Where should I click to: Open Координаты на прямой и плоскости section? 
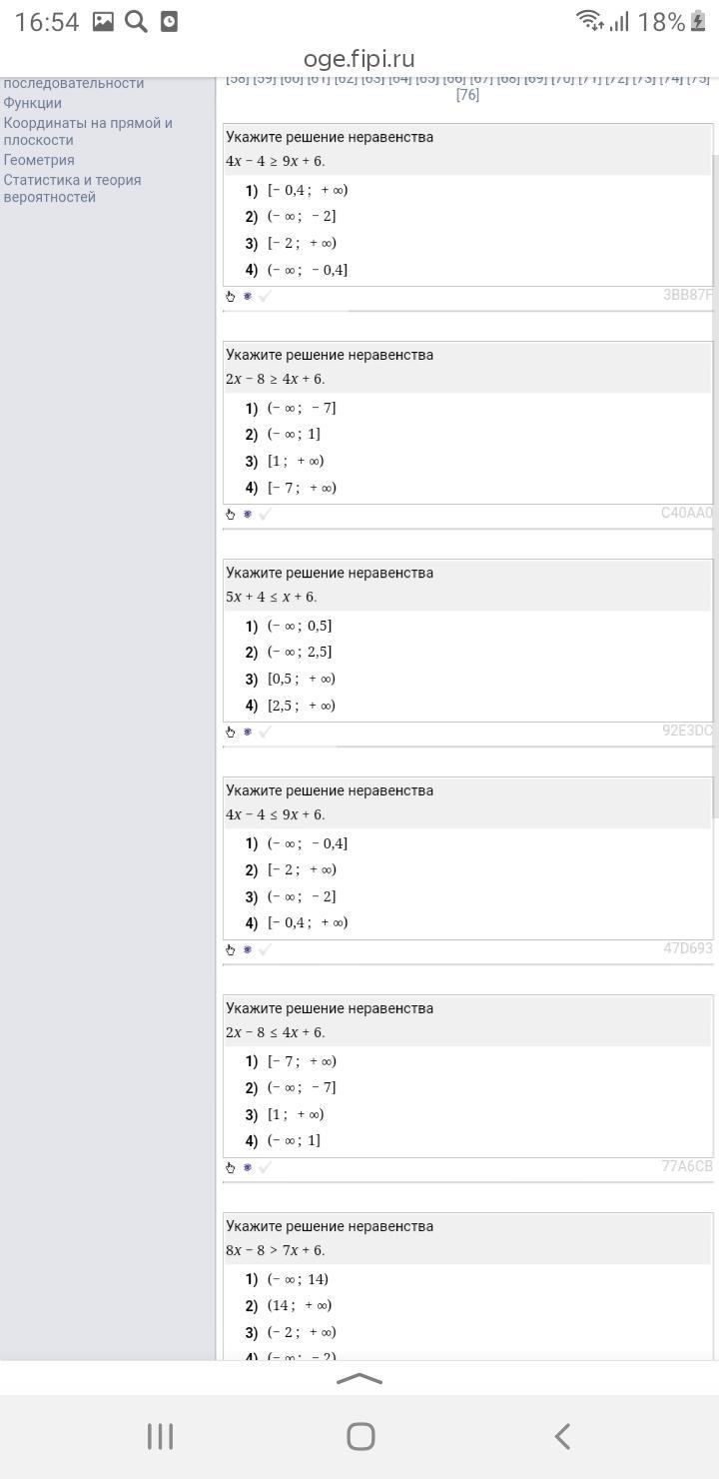pyautogui.click(x=88, y=131)
